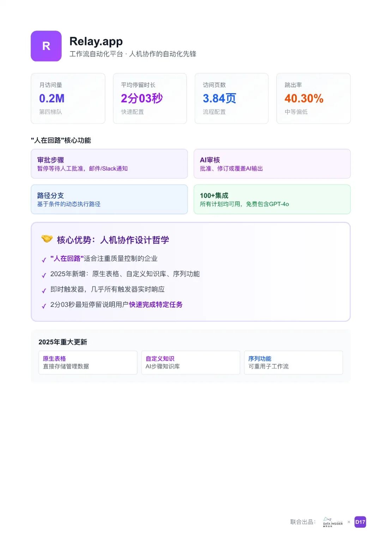Click text 所有计划均可用，免费包含GPT-4o
Viewport: 381px width, 539px height.
[244, 204]
